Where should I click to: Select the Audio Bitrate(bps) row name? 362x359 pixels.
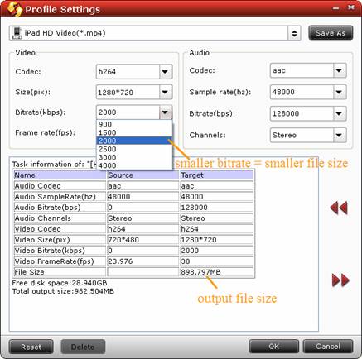tap(60, 208)
